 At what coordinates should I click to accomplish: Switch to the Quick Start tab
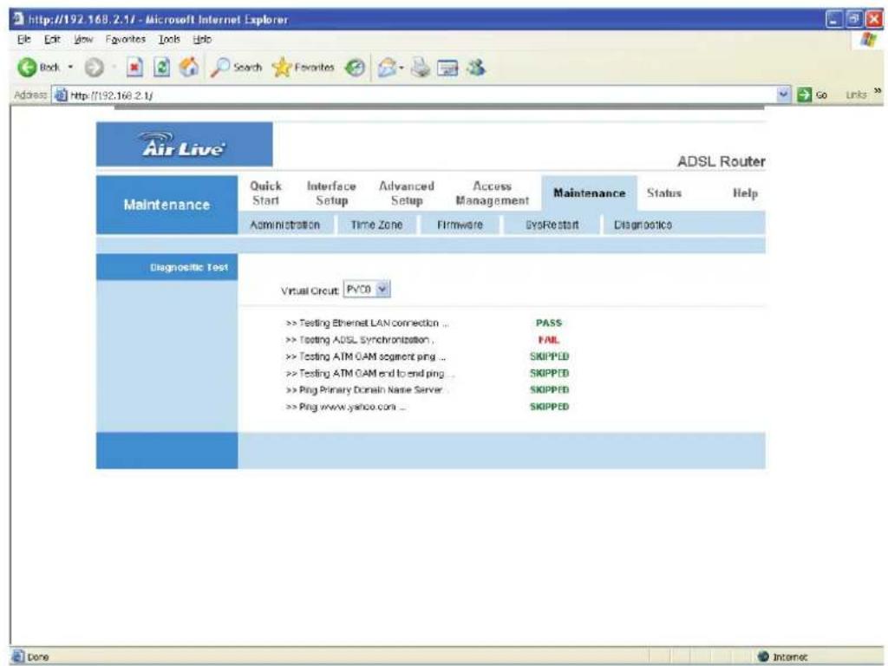pyautogui.click(x=265, y=193)
